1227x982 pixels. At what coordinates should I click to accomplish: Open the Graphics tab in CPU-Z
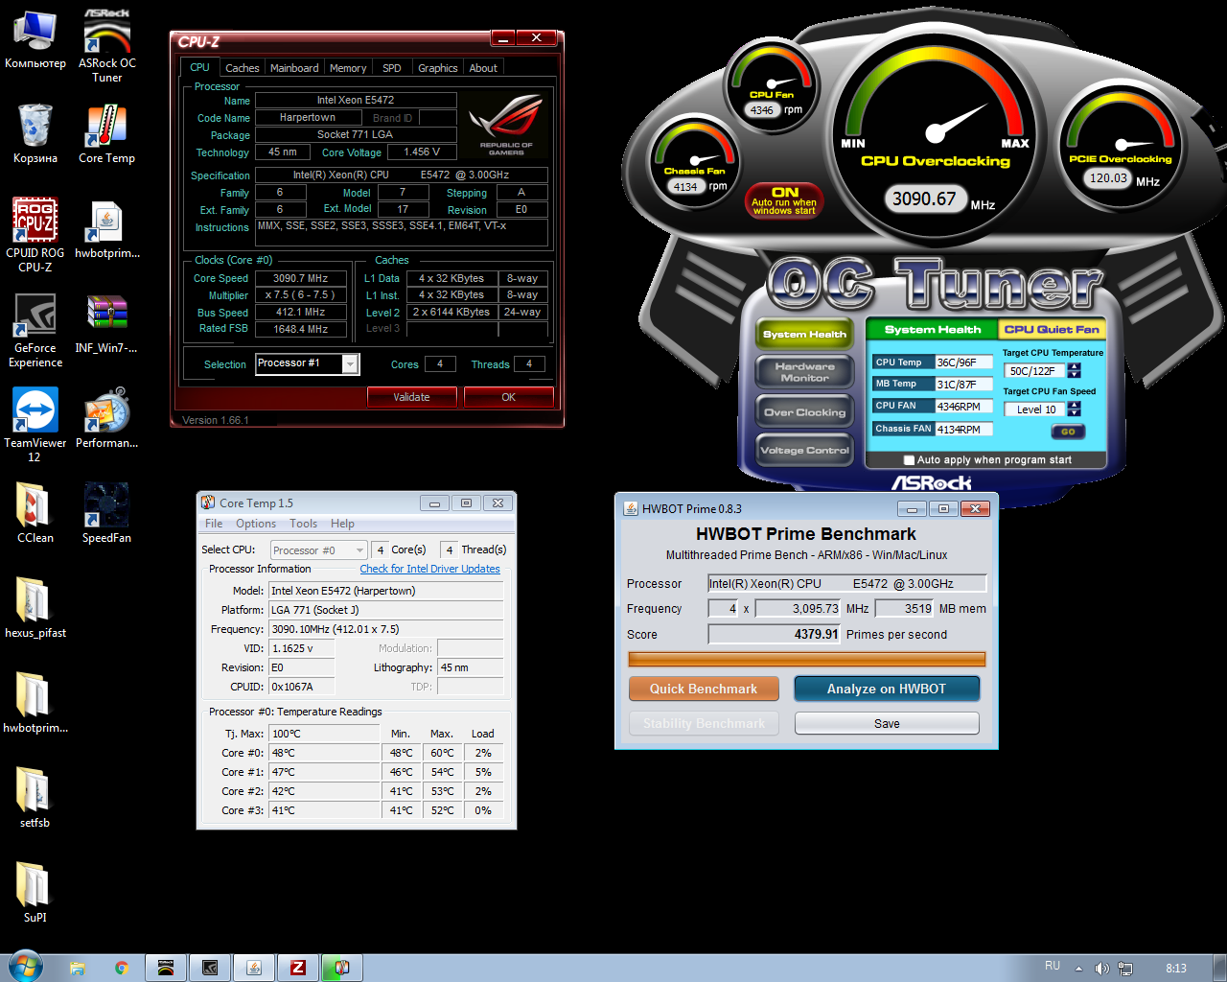pyautogui.click(x=438, y=68)
